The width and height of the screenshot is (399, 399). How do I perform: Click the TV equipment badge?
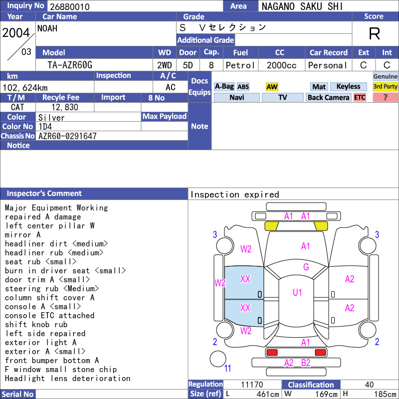(x=282, y=97)
